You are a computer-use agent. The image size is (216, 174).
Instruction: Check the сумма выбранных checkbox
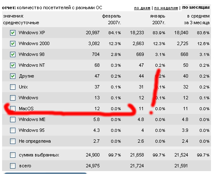coord(13,155)
